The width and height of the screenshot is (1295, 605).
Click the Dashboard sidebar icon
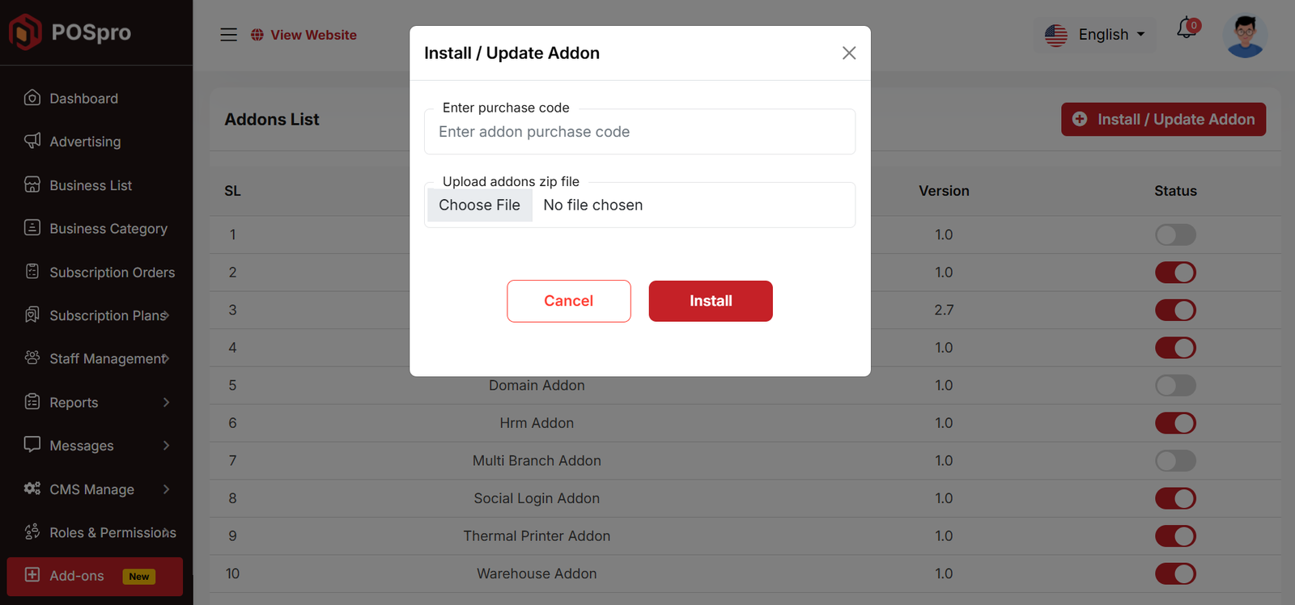(x=32, y=98)
